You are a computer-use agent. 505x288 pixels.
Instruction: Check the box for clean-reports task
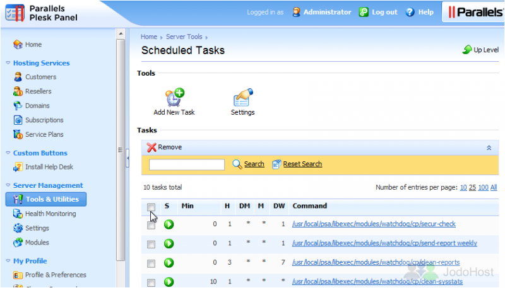[x=151, y=264]
